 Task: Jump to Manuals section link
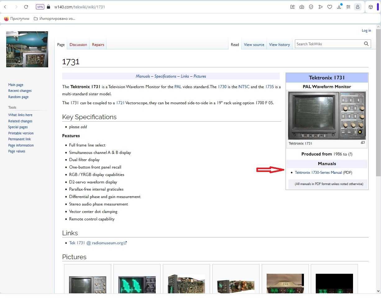143,76
